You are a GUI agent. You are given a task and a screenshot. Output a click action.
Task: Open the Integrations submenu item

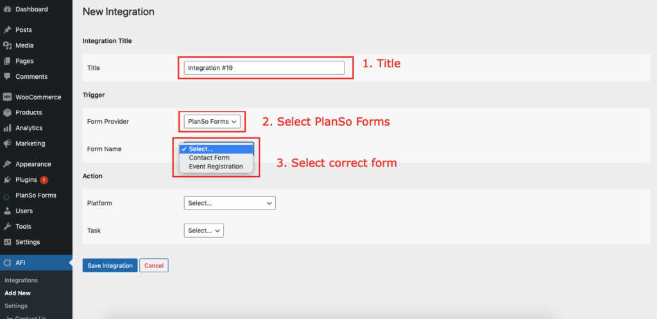coord(21,281)
